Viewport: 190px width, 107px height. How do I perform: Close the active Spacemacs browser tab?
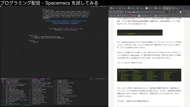[170, 8]
